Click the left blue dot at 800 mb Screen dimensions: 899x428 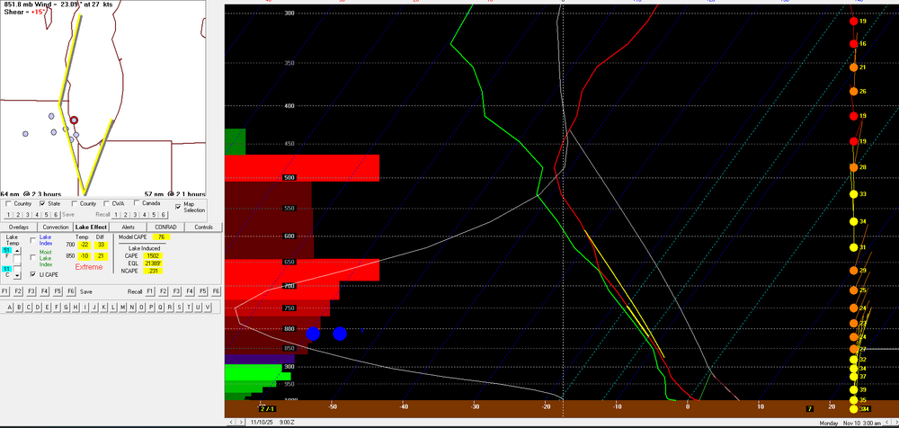tap(313, 334)
